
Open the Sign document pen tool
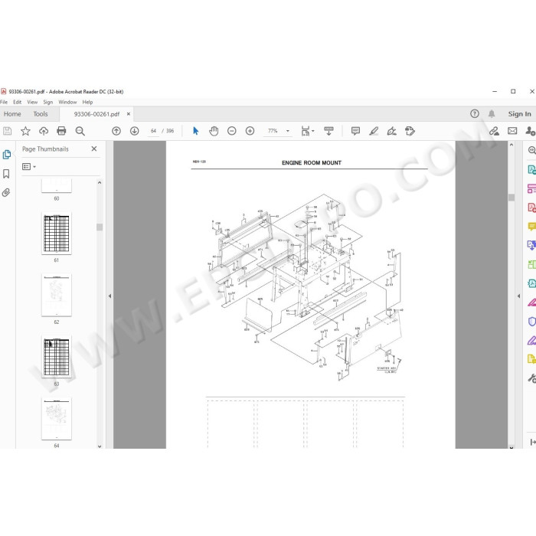pos(392,131)
